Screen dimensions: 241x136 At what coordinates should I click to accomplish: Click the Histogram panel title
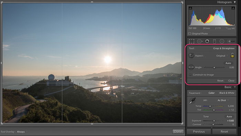[x=224, y=2]
